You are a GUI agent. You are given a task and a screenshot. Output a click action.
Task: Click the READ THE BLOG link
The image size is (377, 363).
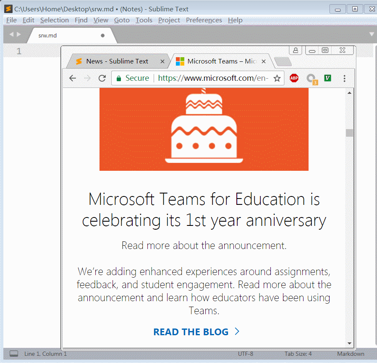[x=196, y=332]
